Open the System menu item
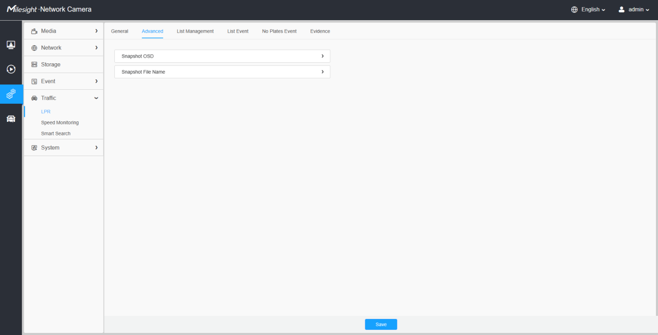This screenshot has height=335, width=658. [x=64, y=148]
